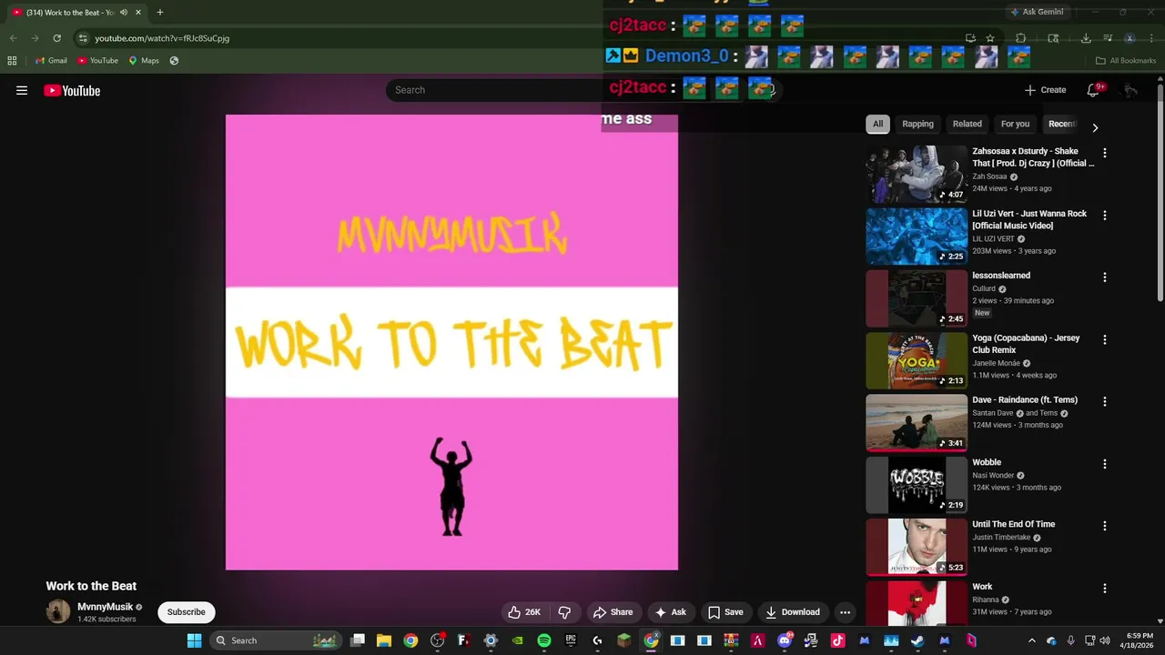The height and width of the screenshot is (655, 1165).
Task: Open more options for Yoga Jersey Club Remix
Action: [1104, 339]
